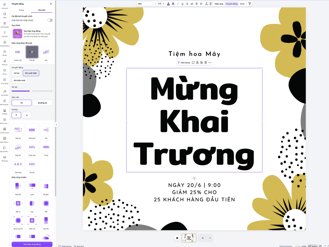Click the bulleted list icon
Screen dimensions: 329x247
coord(201,4)
